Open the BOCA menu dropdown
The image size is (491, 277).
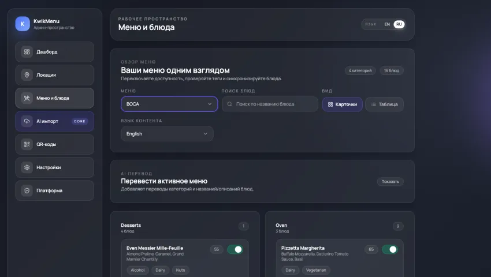tap(169, 104)
